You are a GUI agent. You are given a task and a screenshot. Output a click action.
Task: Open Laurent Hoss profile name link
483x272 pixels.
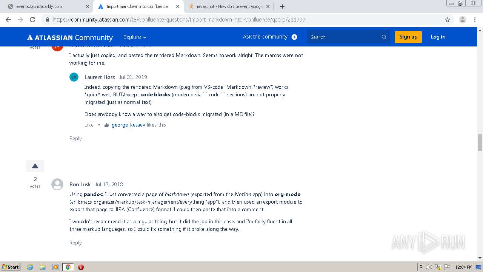[x=100, y=77]
